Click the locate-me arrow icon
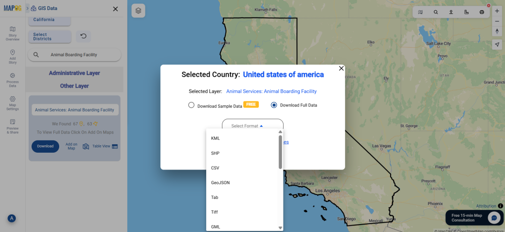Viewport: 505px width, 232px height. pyautogui.click(x=497, y=44)
